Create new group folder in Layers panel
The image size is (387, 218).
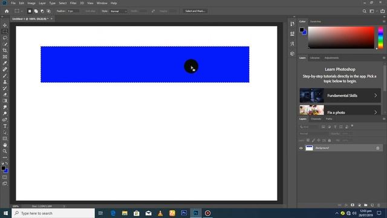point(365,205)
